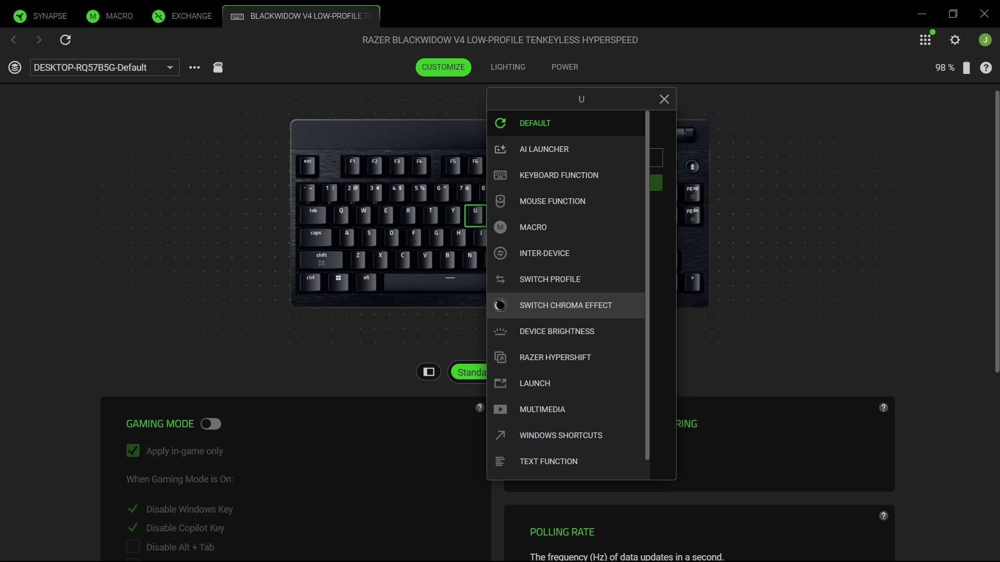Switch to the Power tab
1000x562 pixels.
[x=565, y=67]
